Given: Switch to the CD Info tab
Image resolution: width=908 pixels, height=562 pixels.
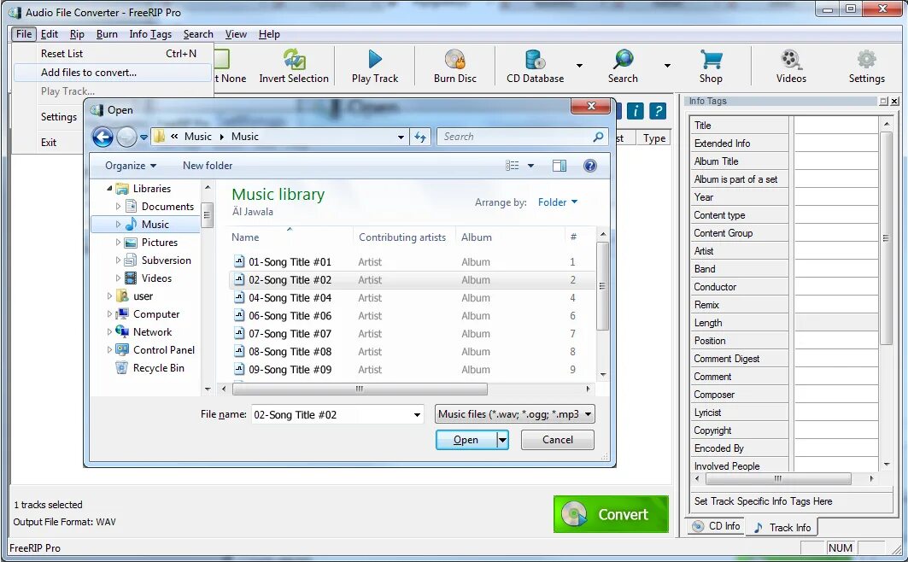Looking at the screenshot, I should tap(717, 526).
